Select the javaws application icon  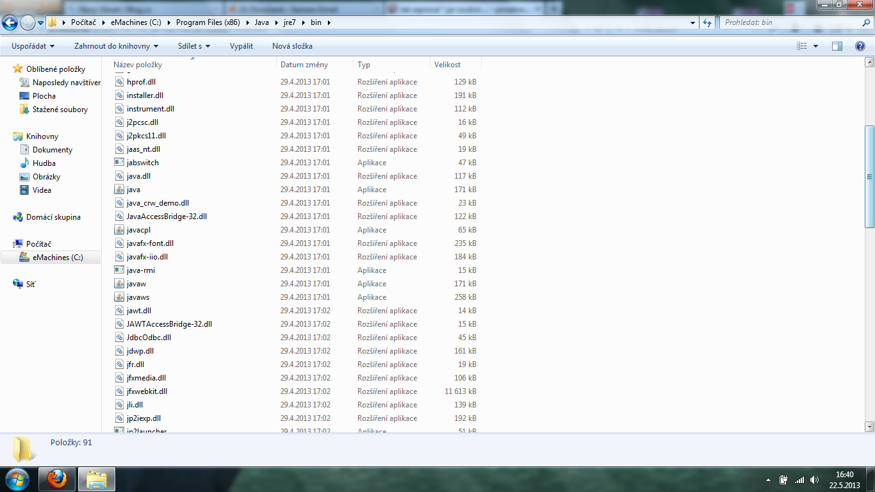coord(119,297)
